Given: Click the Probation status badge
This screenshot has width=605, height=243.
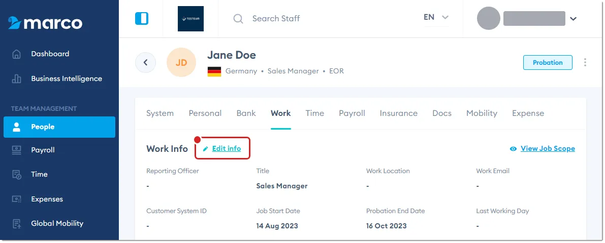Looking at the screenshot, I should click(548, 63).
